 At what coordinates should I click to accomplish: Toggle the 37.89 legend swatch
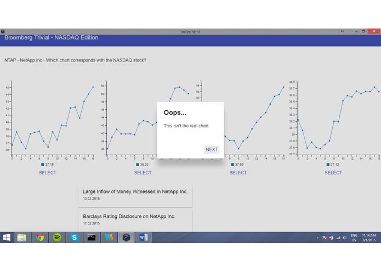[x=232, y=165]
